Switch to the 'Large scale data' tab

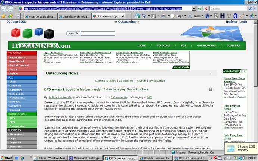pyautogui.click(x=41, y=16)
